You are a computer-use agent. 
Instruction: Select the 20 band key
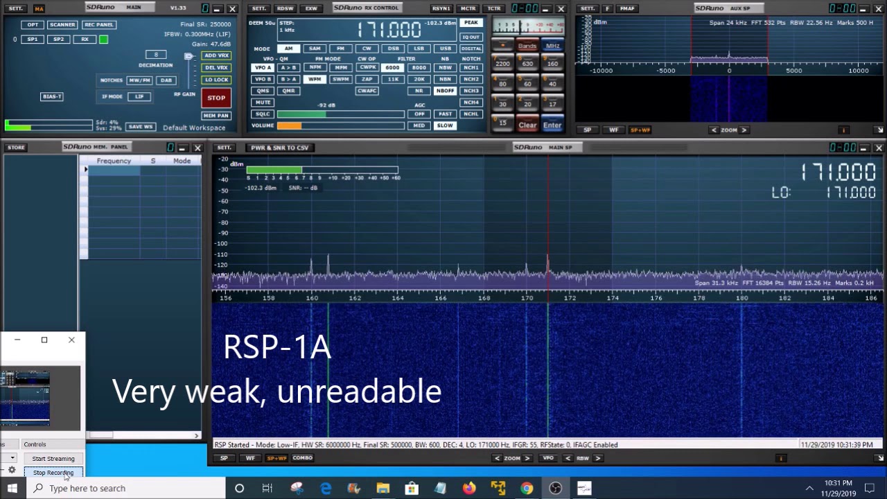coord(527,104)
